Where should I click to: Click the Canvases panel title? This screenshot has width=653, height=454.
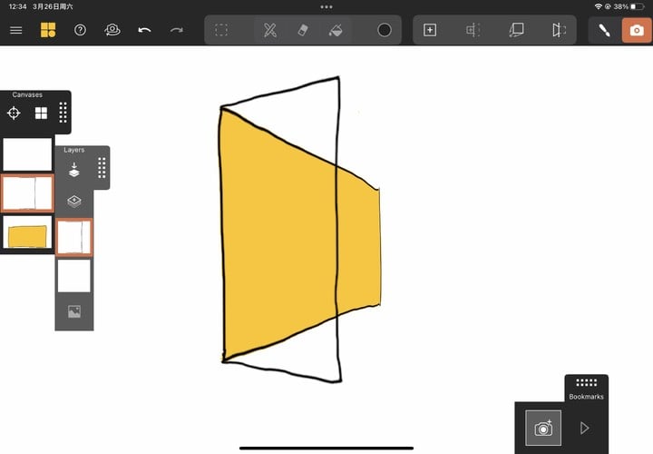[27, 94]
